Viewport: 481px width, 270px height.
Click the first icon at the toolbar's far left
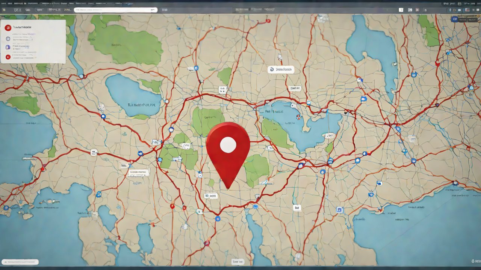coord(4,10)
